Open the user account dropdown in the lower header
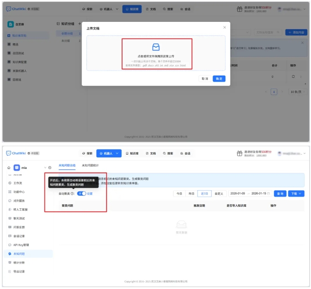 point(304,153)
